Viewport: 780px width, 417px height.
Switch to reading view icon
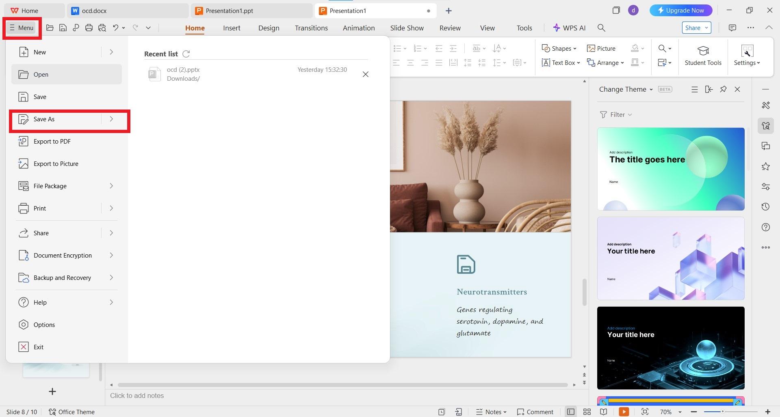(x=603, y=412)
